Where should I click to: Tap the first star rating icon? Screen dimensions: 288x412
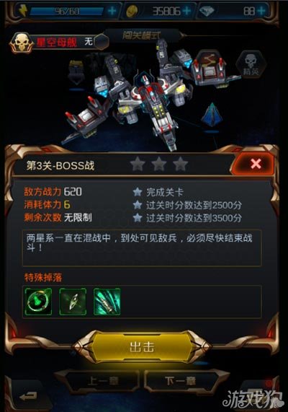click(x=138, y=165)
